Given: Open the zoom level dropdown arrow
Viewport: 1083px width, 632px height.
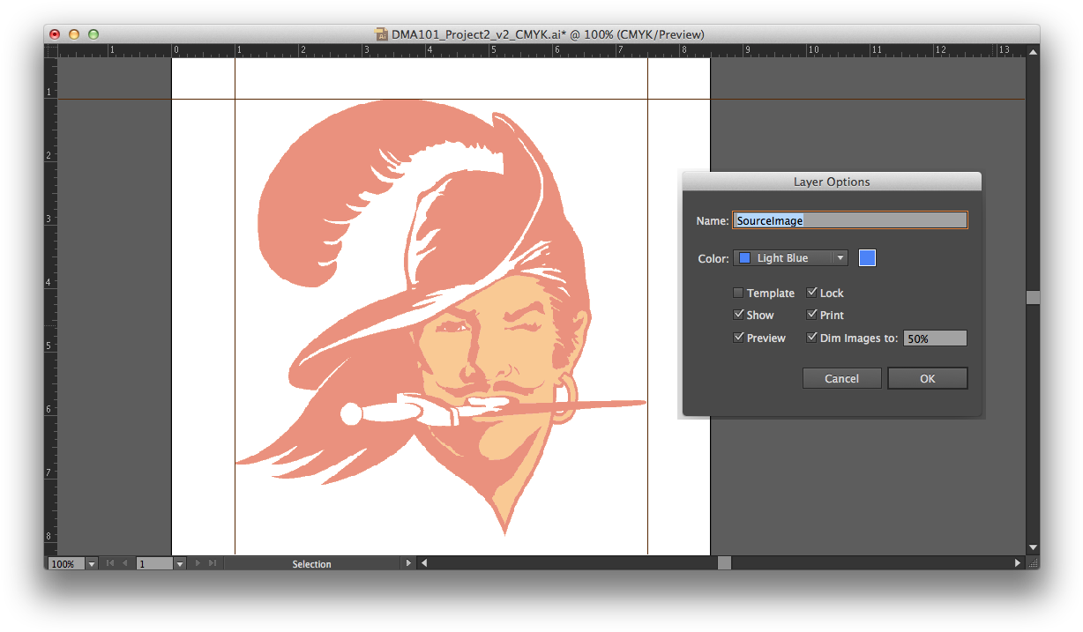Looking at the screenshot, I should coord(92,563).
